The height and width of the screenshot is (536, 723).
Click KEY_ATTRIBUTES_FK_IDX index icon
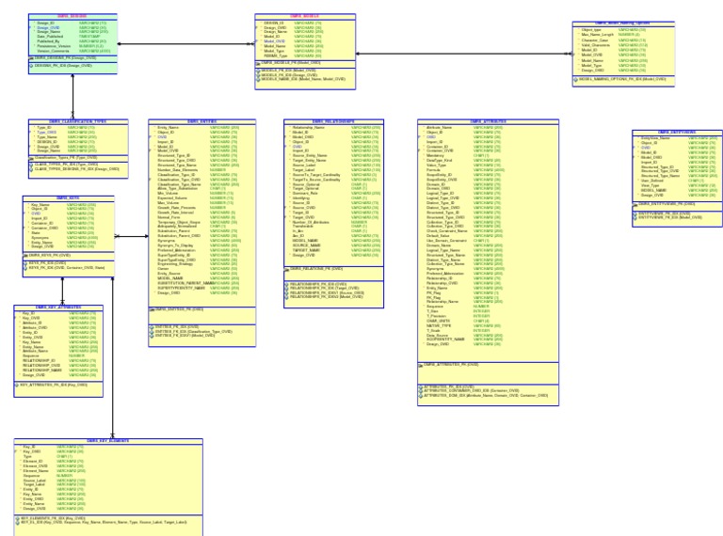(x=17, y=385)
